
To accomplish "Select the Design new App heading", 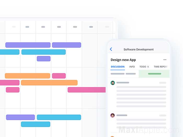I will pyautogui.click(x=123, y=60).
